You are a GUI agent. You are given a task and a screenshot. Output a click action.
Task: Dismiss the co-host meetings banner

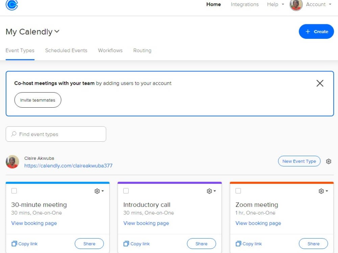pos(320,83)
